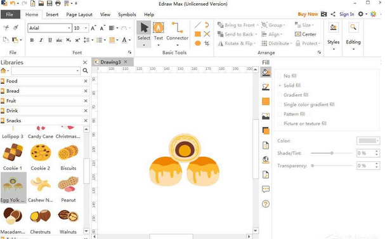Click the Center button
Image resolution: width=385 pixels, height=239 pixels.
tap(306, 34)
